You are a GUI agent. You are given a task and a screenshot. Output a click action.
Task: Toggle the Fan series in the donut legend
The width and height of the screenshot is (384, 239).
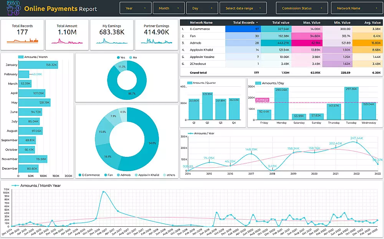pyautogui.click(x=105, y=175)
